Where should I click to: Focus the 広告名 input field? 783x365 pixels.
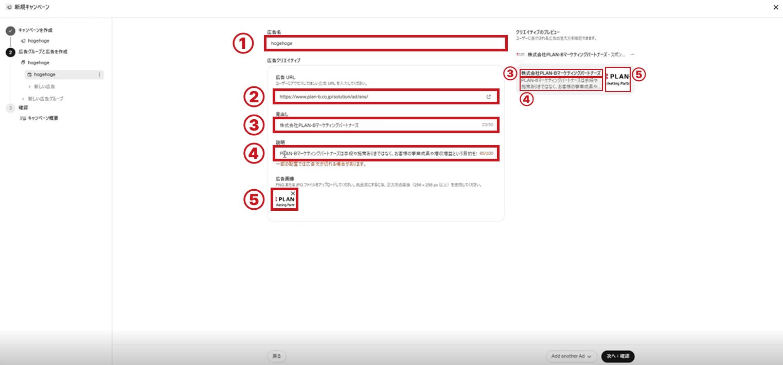(x=386, y=43)
